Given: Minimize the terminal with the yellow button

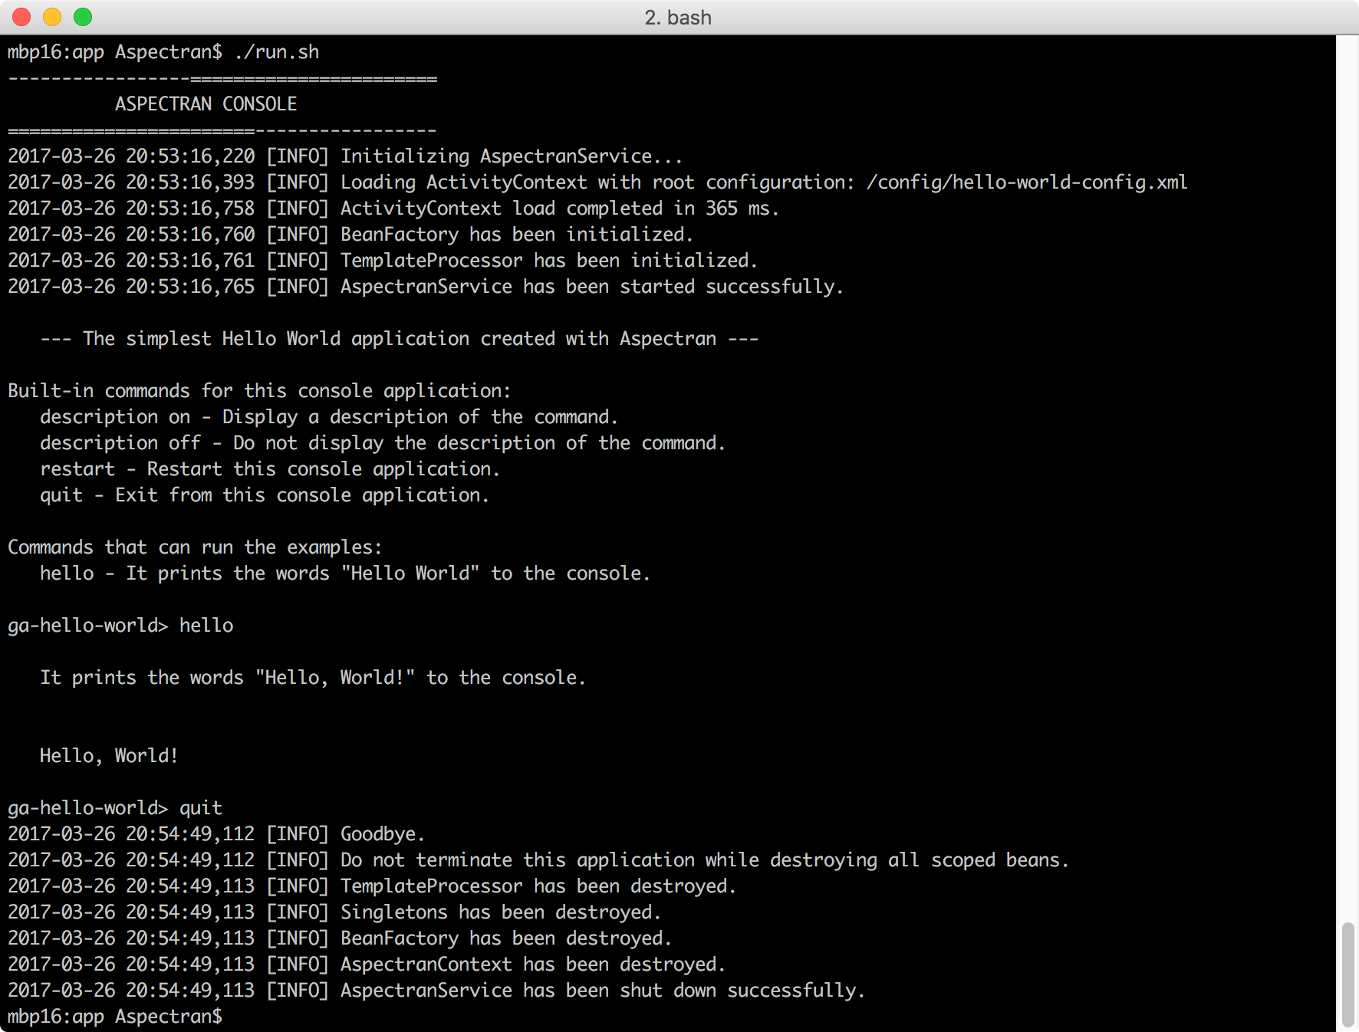Looking at the screenshot, I should [52, 17].
